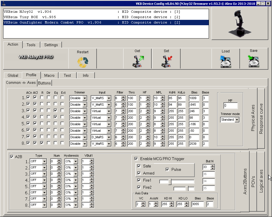Click the KD HI stepper in Axis Data

click(x=171, y=204)
